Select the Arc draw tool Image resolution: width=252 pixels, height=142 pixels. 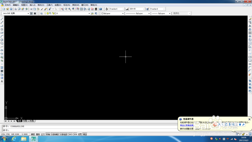point(2,36)
